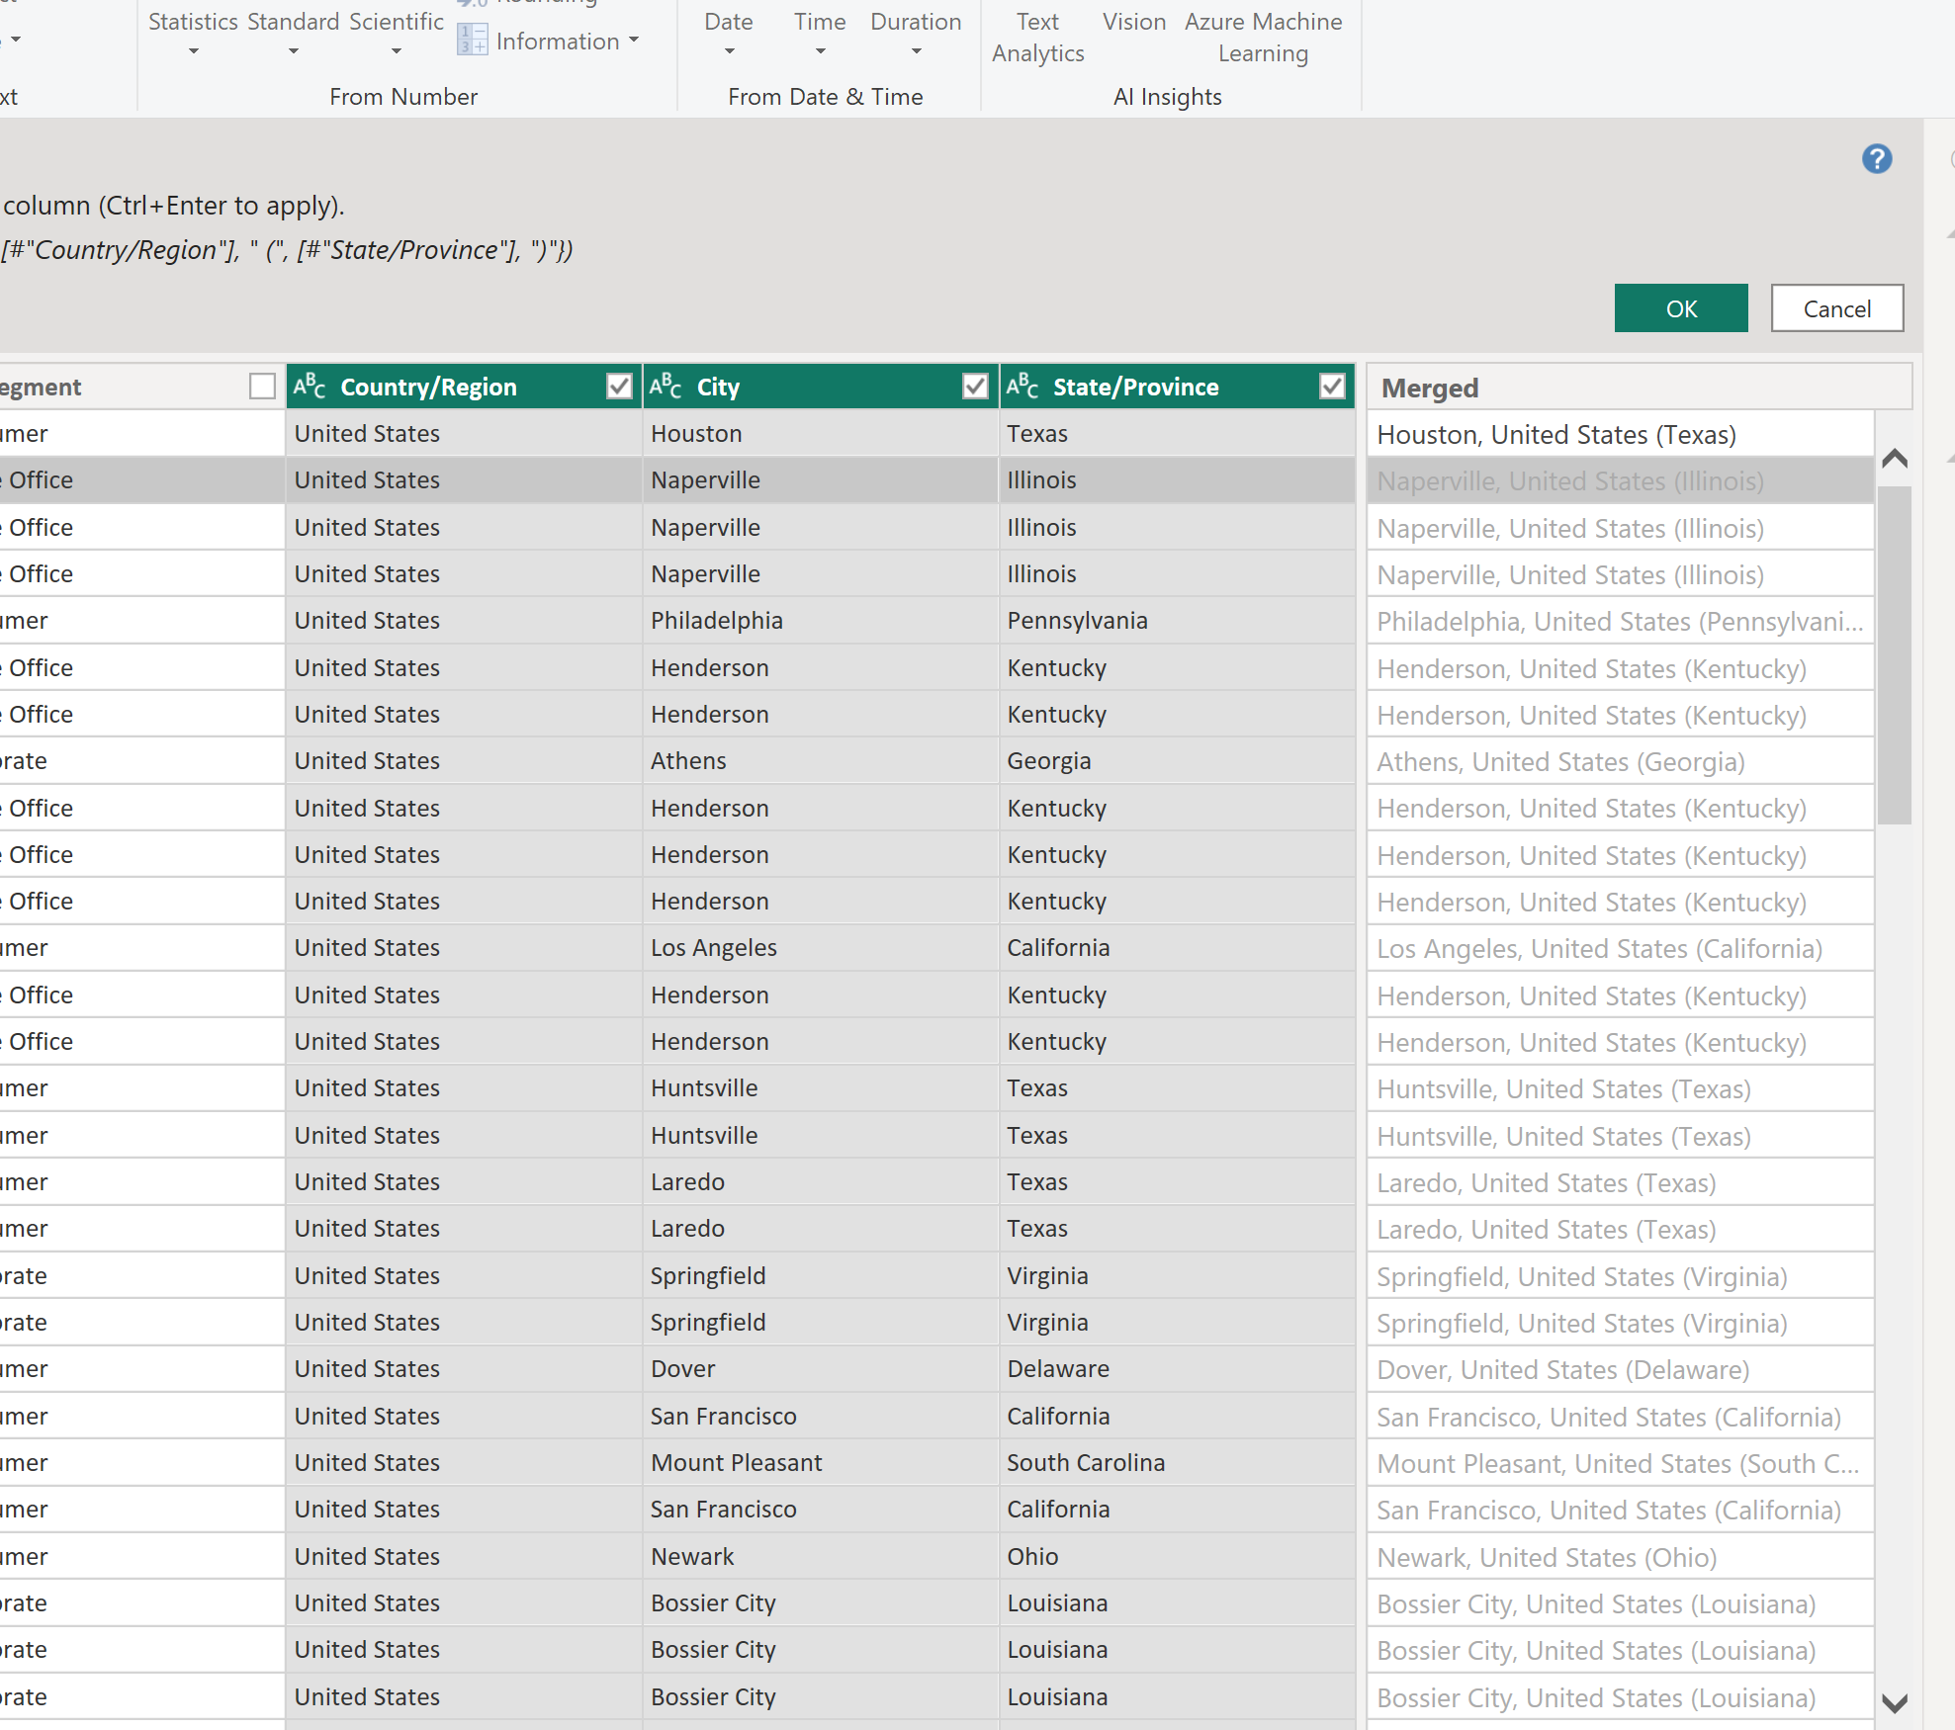Open Vision in AI Insights
Screen dimensions: 1955x1730
click(x=1133, y=22)
